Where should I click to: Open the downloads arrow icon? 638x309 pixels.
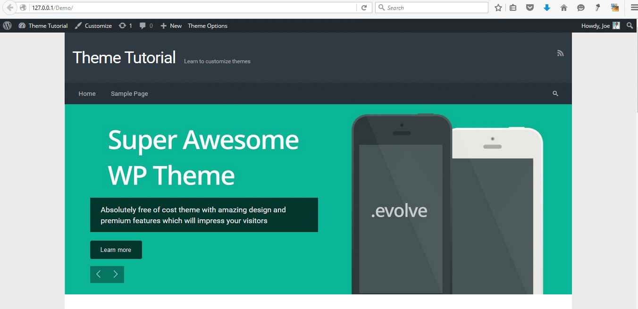(x=547, y=8)
